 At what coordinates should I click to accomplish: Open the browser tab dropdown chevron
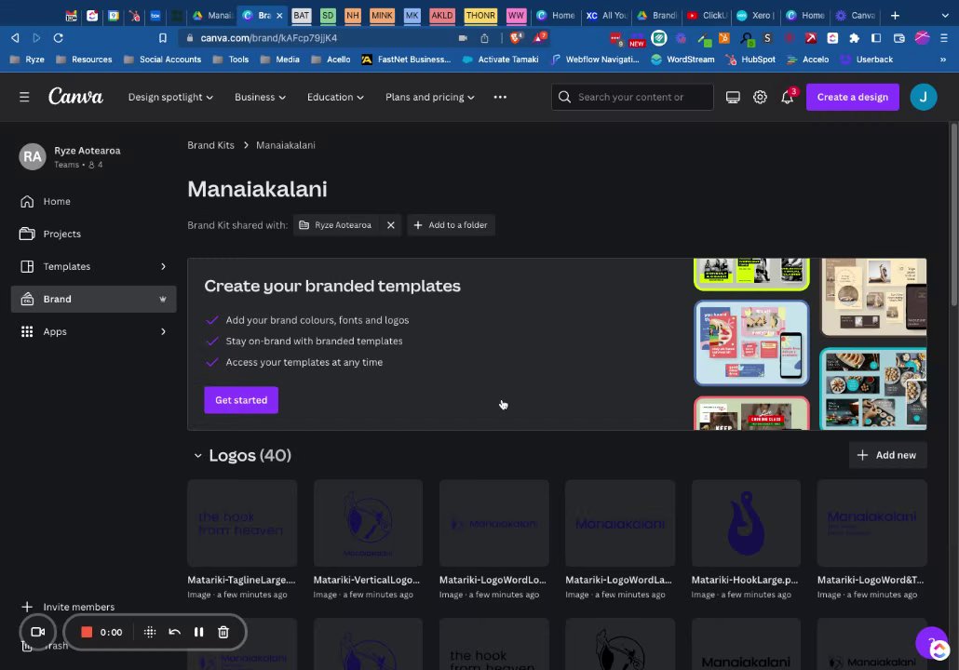coord(944,15)
